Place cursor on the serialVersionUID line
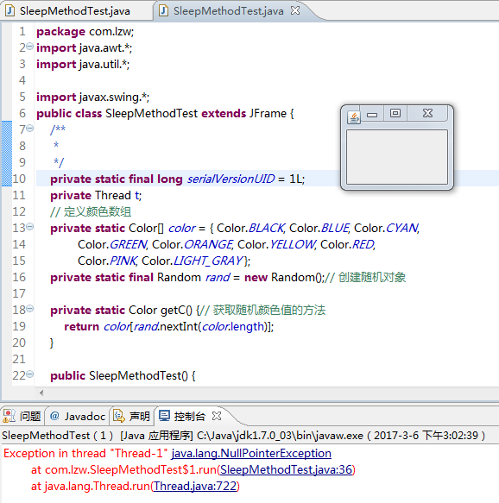499x503 pixels. click(x=178, y=179)
